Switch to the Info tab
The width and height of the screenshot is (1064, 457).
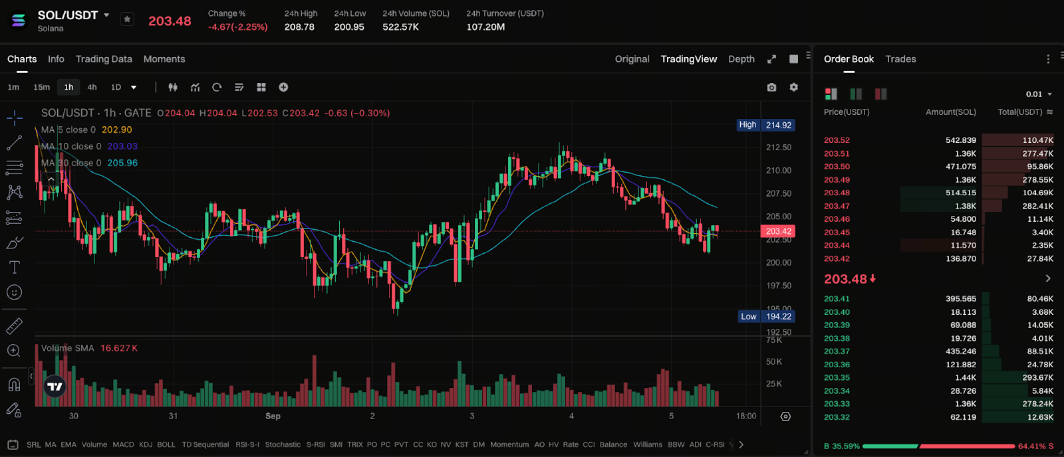point(56,59)
